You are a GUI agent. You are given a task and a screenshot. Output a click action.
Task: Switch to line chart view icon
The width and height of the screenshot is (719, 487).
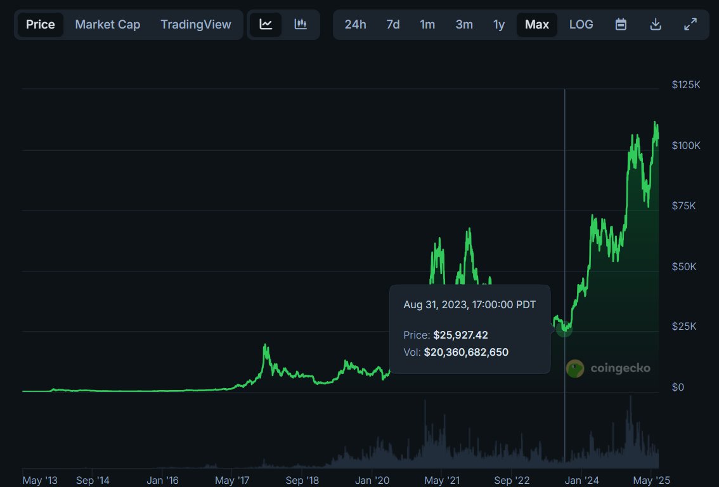point(266,24)
